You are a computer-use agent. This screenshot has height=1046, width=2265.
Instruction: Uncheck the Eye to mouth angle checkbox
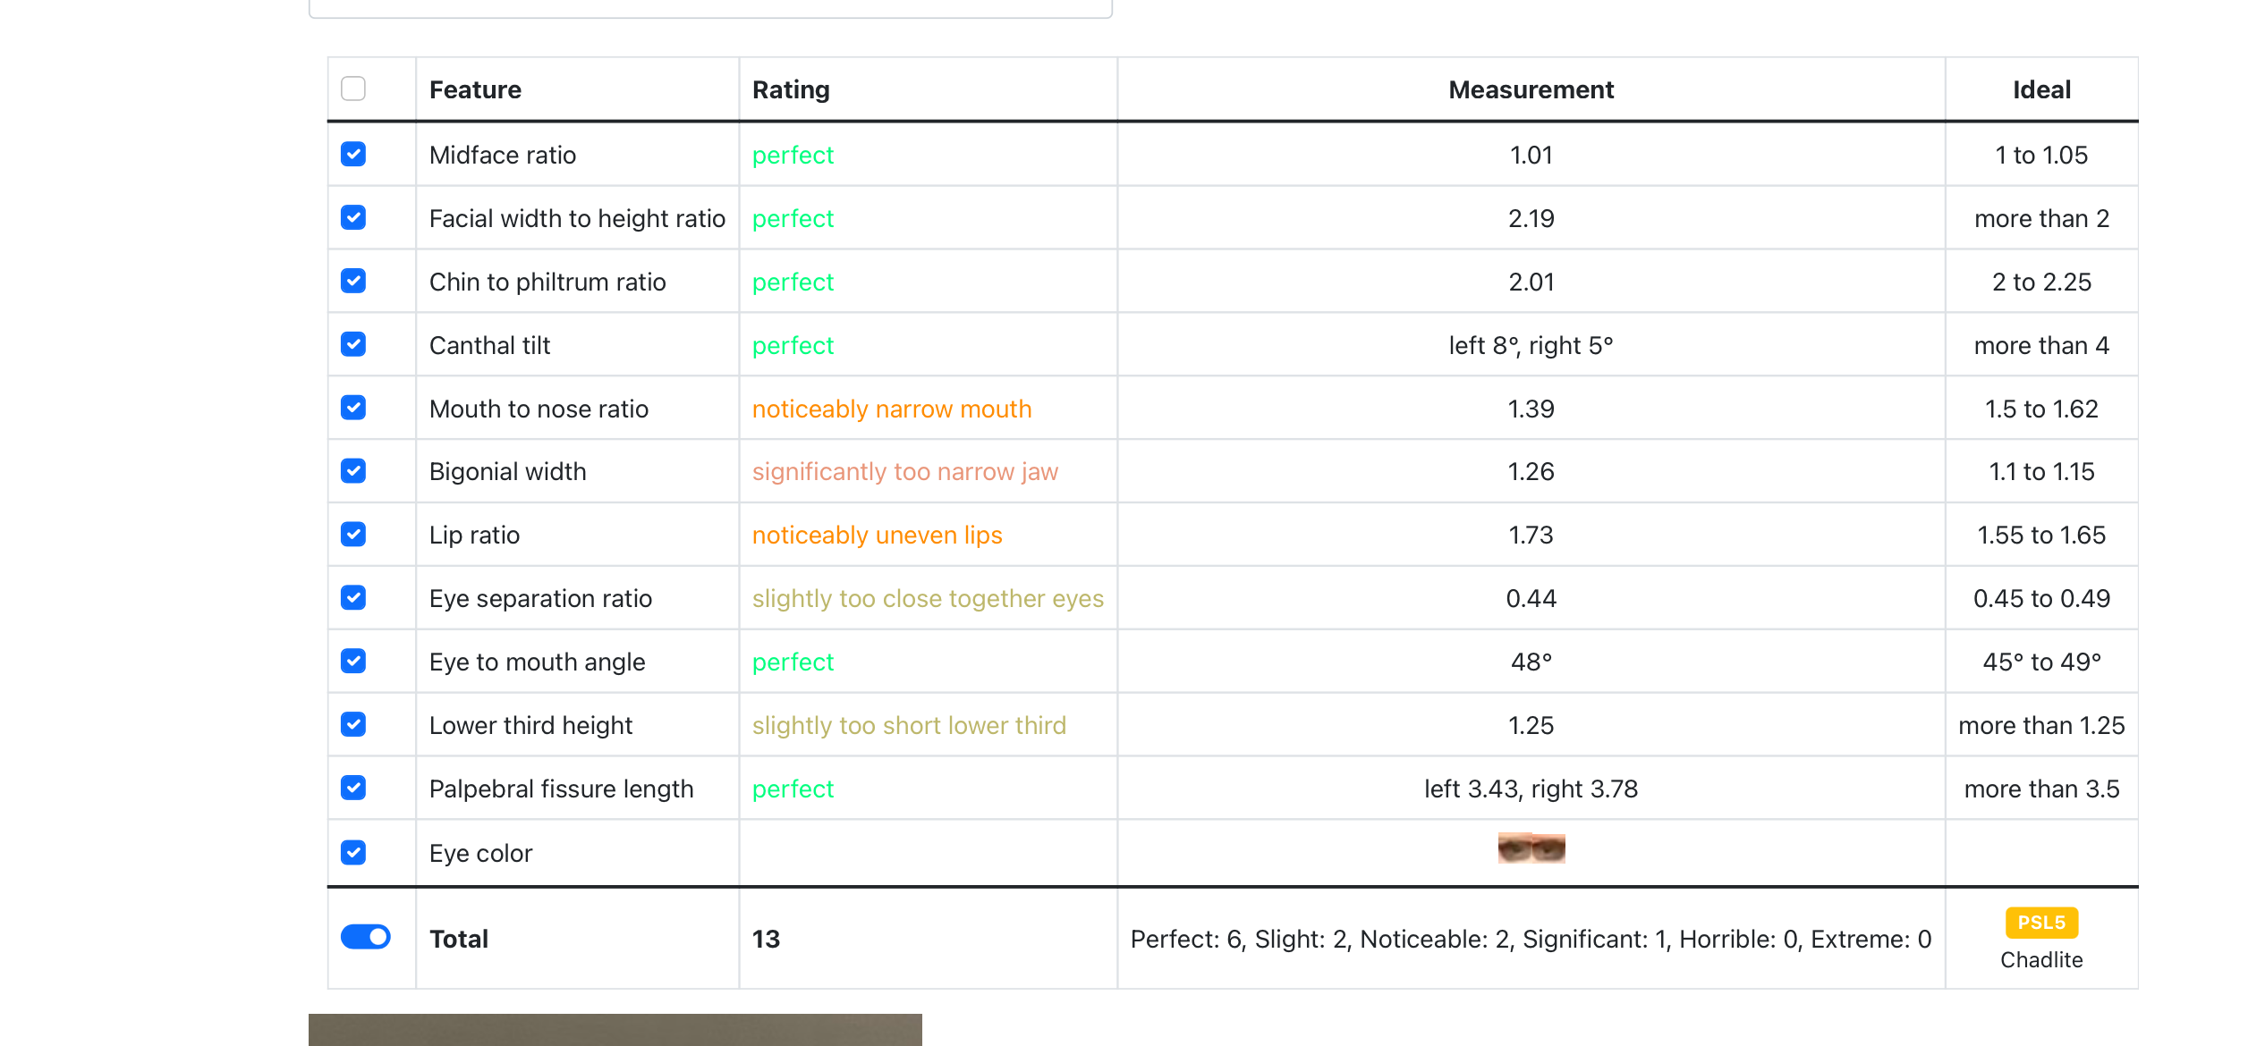(x=353, y=661)
